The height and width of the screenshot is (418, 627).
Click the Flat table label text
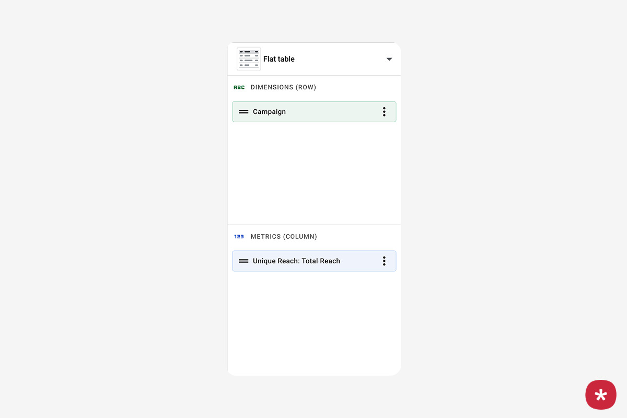click(279, 59)
